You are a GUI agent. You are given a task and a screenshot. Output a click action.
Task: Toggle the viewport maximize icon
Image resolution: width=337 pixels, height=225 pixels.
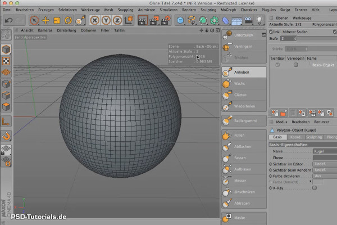click(218, 30)
